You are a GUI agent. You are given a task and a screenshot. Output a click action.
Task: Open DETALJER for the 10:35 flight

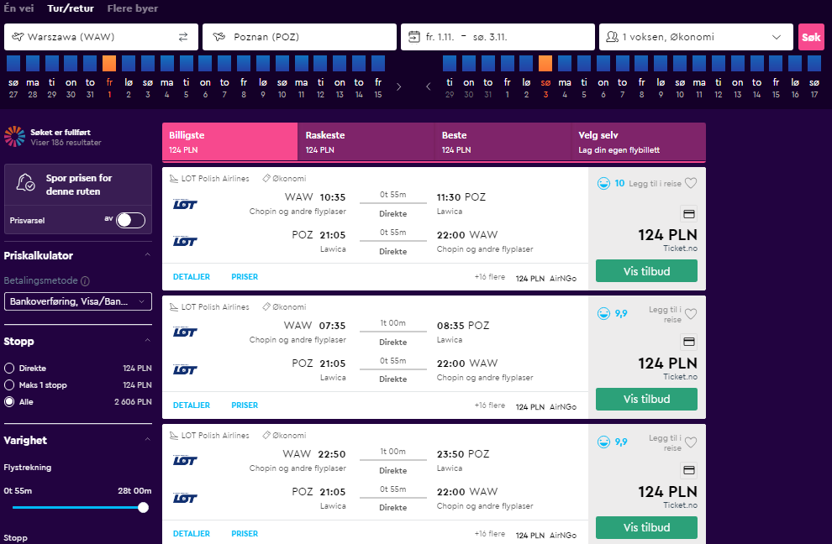coord(192,277)
